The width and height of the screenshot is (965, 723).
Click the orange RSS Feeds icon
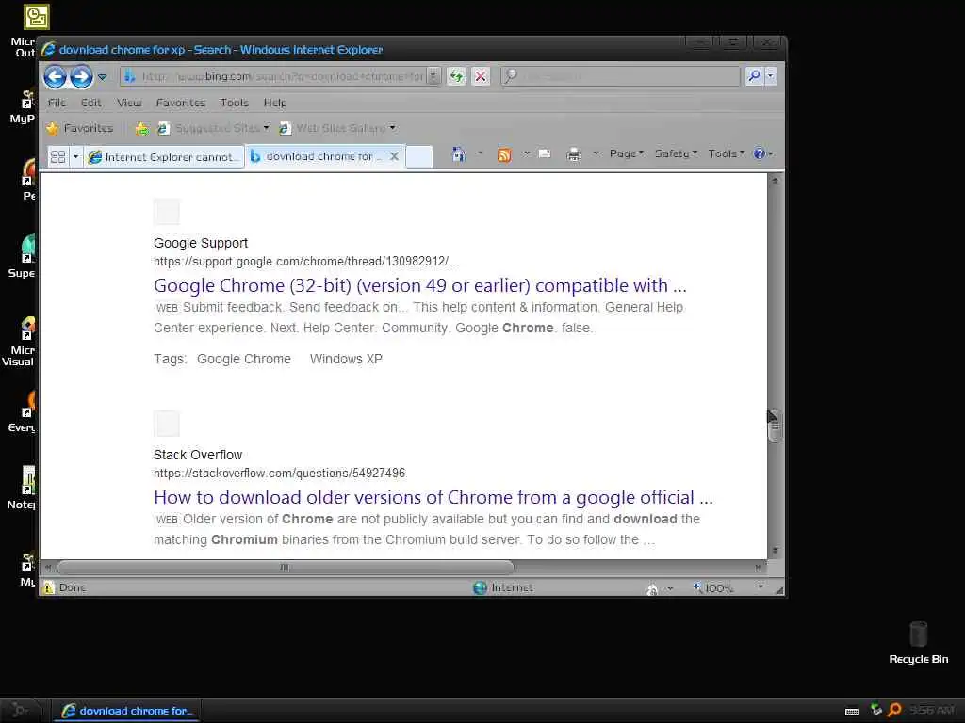coord(504,154)
